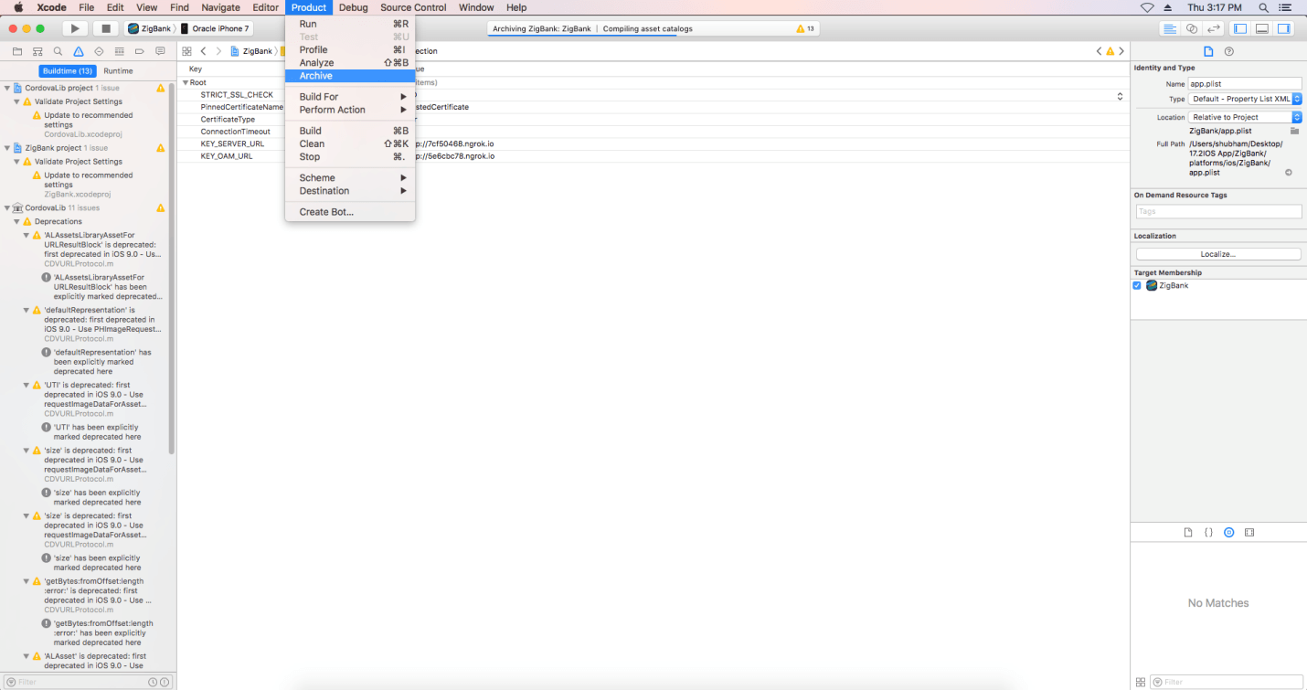Image resolution: width=1307 pixels, height=690 pixels.
Task: Open Spotlight search in the menu bar
Action: point(1263,7)
